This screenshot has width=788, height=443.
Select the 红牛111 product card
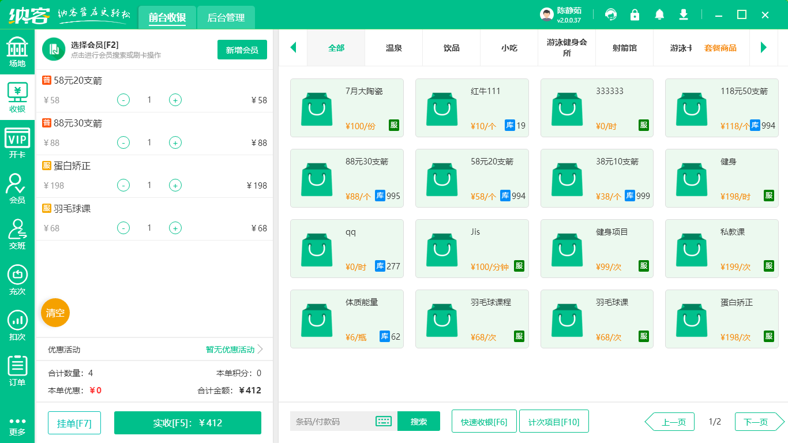click(x=472, y=108)
